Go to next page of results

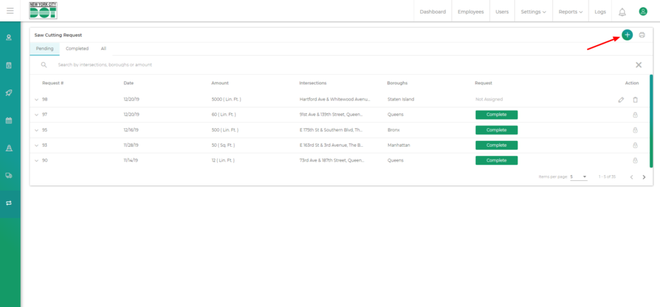(x=644, y=177)
